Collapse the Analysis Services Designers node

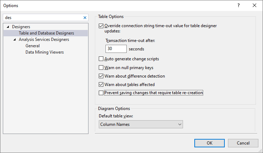pos(15,39)
